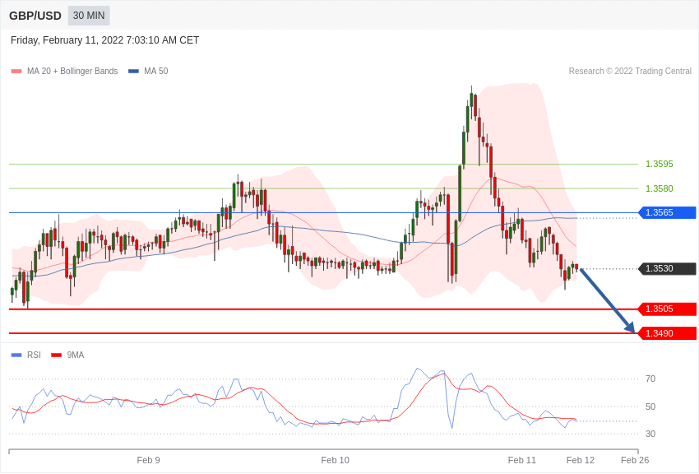Click the RSI legend label
This screenshot has height=474, width=699.
(34, 355)
